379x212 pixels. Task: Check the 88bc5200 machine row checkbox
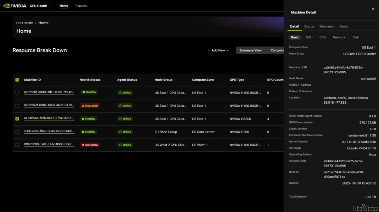tap(17, 145)
